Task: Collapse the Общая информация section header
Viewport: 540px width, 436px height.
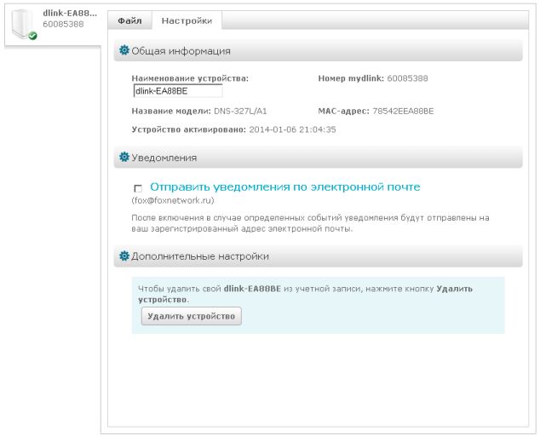Action: point(318,50)
